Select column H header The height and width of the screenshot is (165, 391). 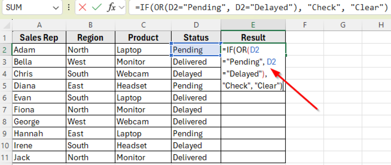(381, 25)
